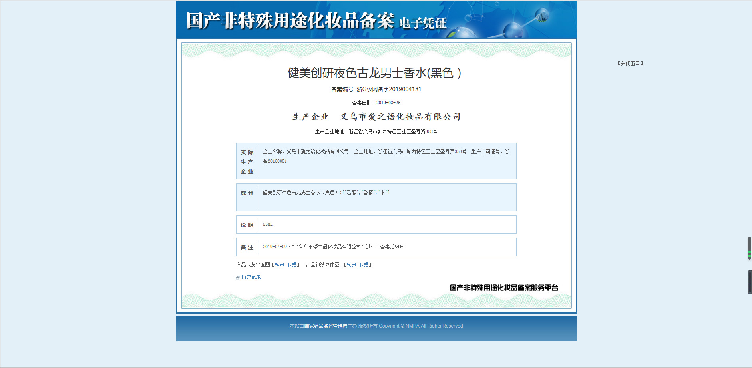Select the filing number 浙G妆网备字2019004181
Image resolution: width=752 pixels, height=368 pixels.
389,89
